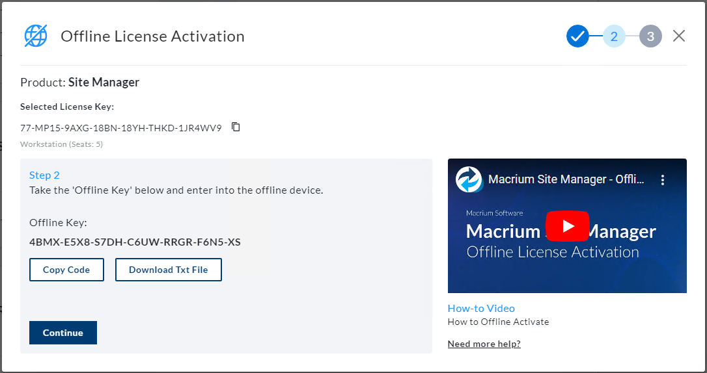Click Continue to proceed

pyautogui.click(x=63, y=333)
